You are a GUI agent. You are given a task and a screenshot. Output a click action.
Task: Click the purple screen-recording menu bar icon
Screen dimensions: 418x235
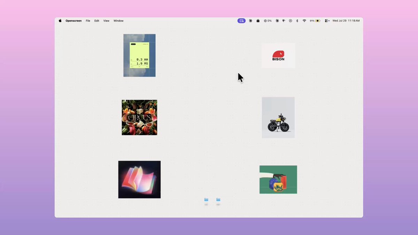[241, 21]
